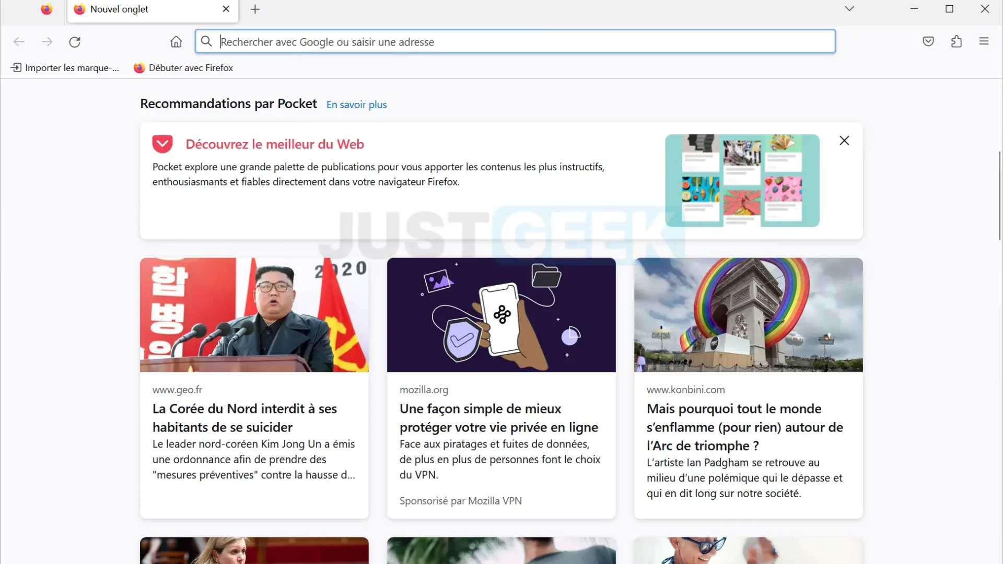Reload the current page
The image size is (1003, 564).
pyautogui.click(x=75, y=42)
